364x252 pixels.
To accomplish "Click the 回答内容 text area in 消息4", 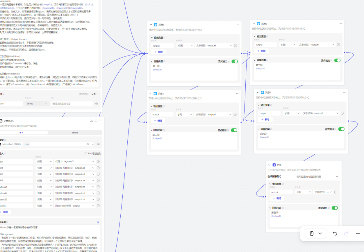I will (301, 140).
